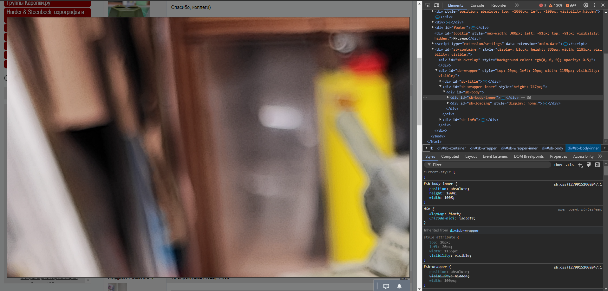Viewport: 608px width, 291px height.
Task: Toggle rendering emulations paintbrush icon
Action: pyautogui.click(x=589, y=165)
